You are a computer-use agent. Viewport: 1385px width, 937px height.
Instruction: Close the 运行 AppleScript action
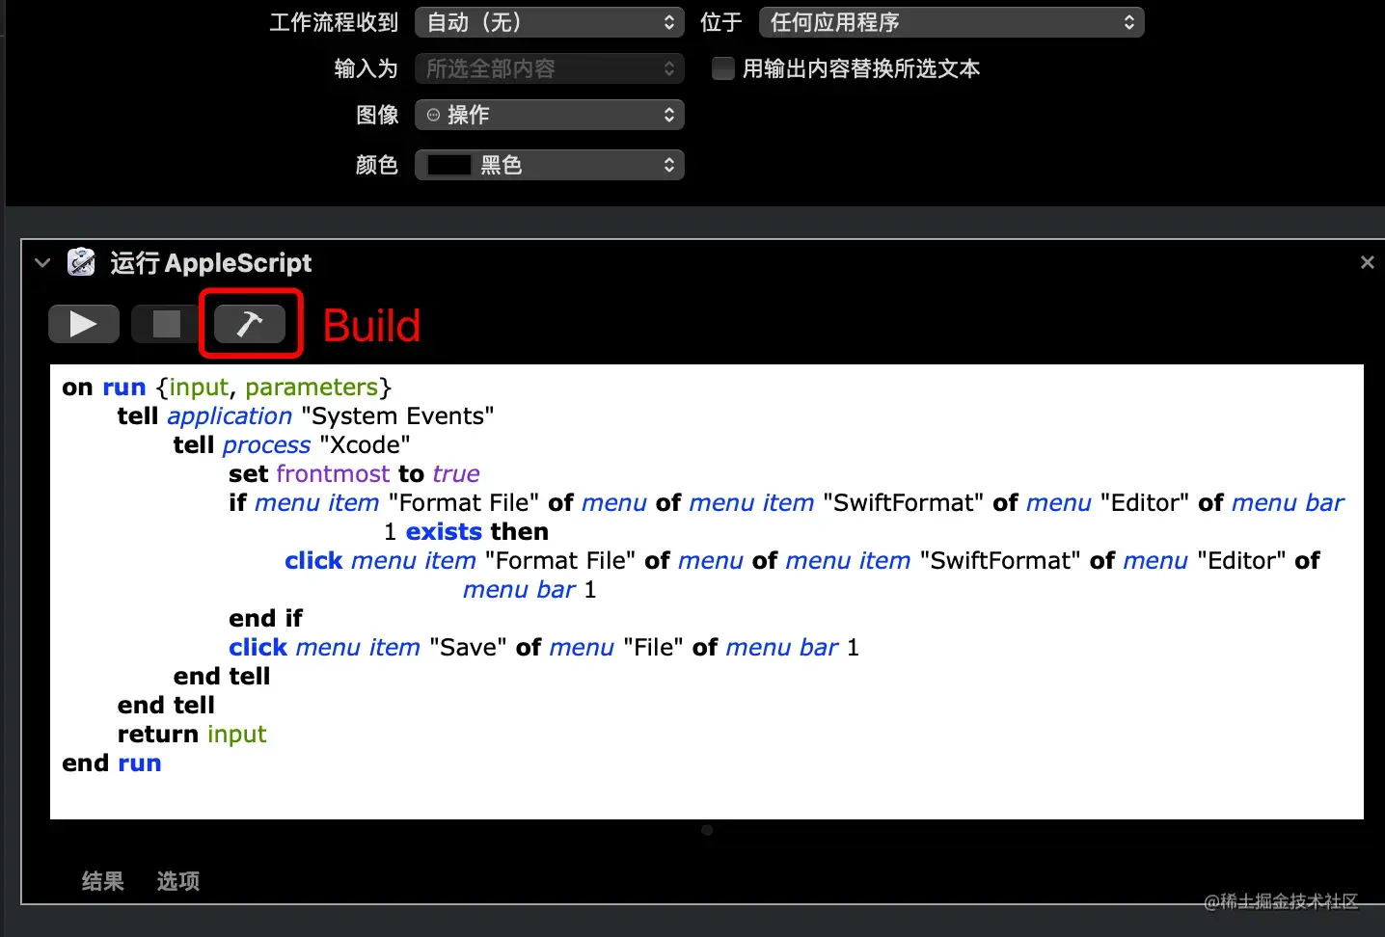(1367, 261)
